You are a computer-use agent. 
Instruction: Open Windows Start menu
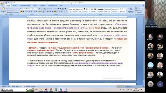[2, 90]
